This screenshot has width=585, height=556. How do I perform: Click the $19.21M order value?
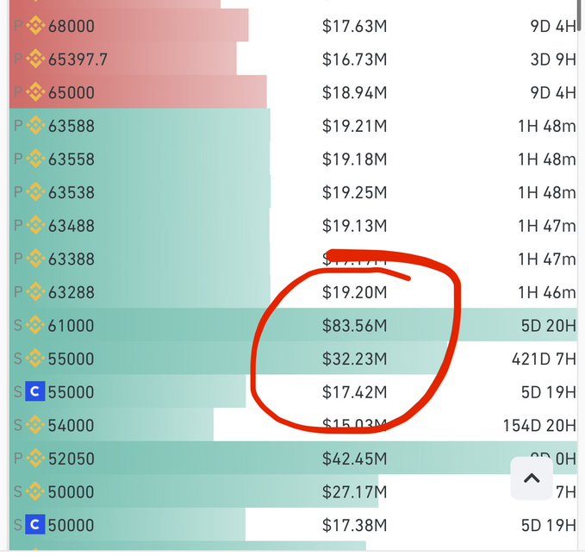point(354,126)
